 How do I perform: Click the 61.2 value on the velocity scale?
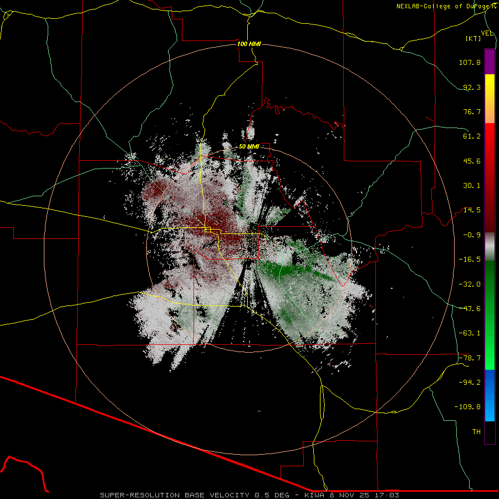[472, 136]
